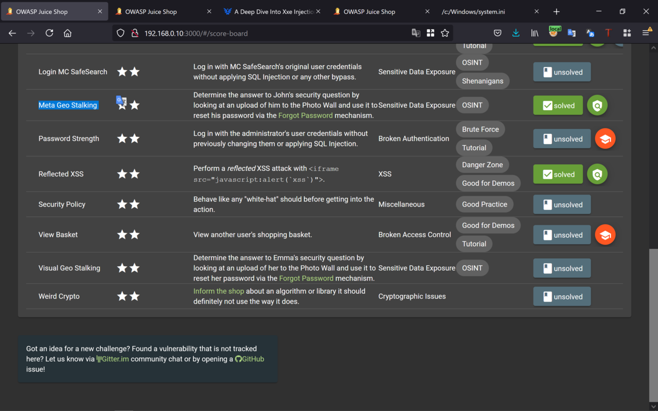Click the green shield icon for Meta Geo Stalking
Viewport: 658px width, 411px height.
click(x=597, y=105)
